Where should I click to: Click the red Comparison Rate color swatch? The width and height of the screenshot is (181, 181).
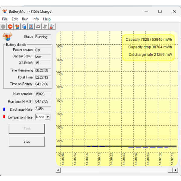[x=4, y=117]
